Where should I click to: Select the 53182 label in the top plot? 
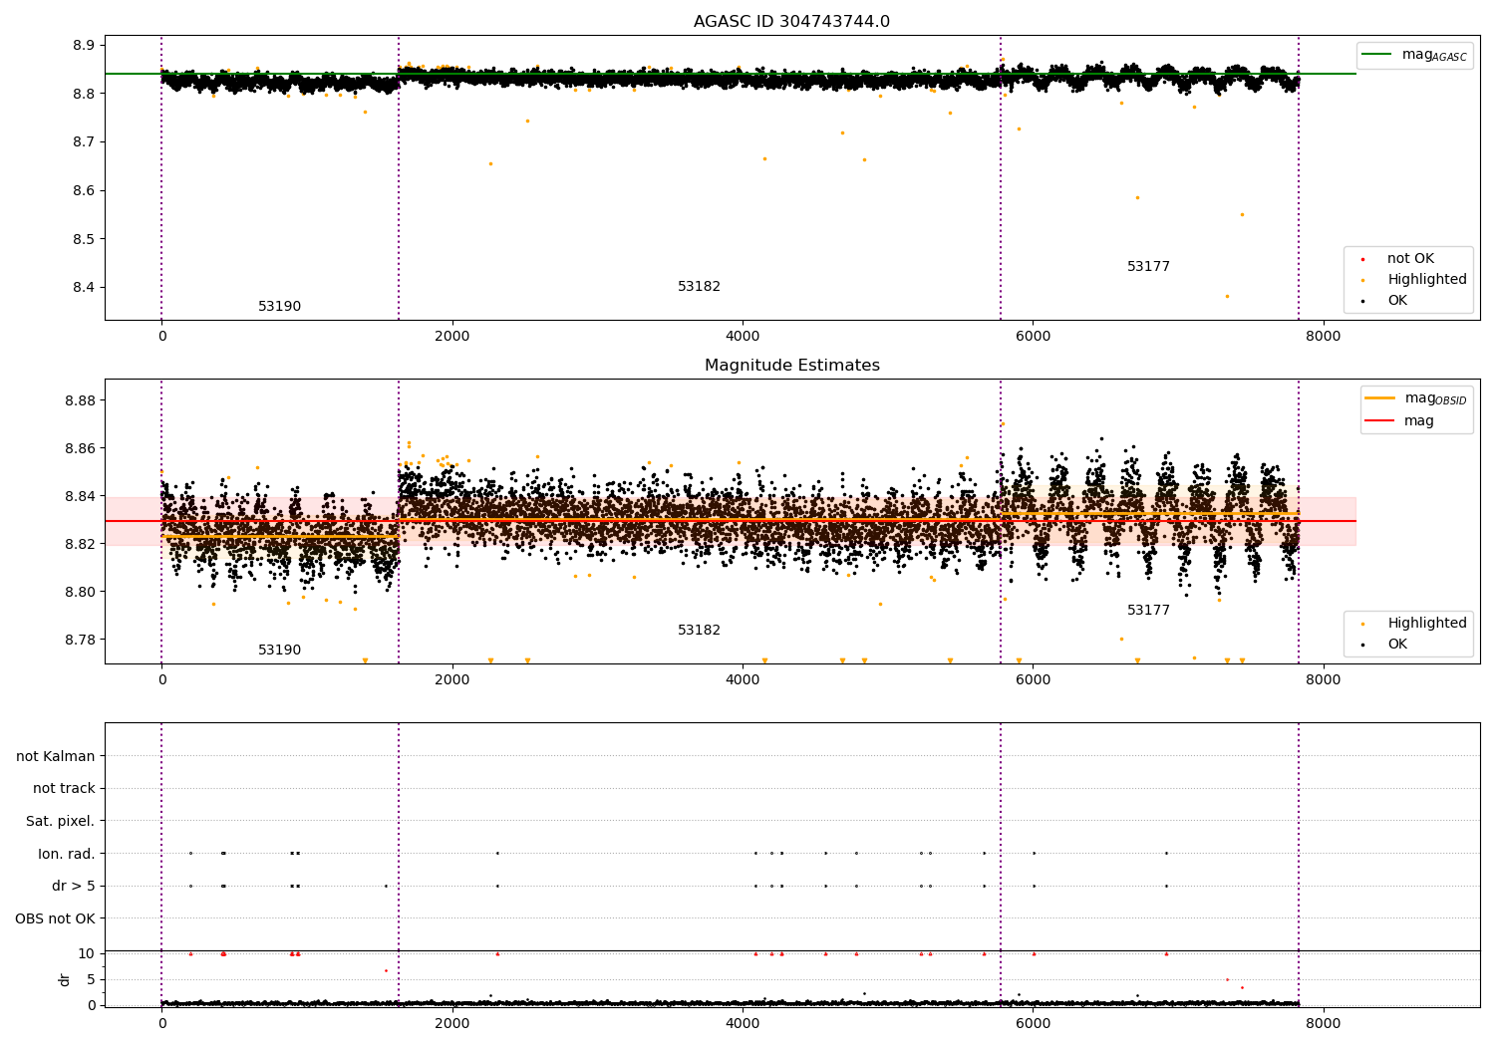699,287
